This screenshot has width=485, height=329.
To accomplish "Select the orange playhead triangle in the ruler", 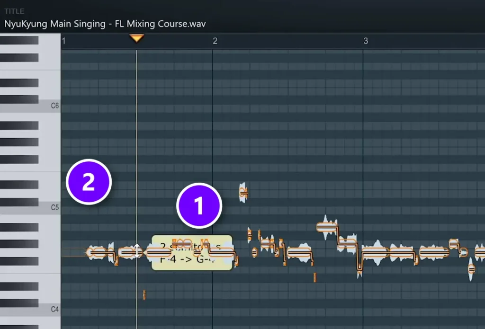I will click(137, 38).
